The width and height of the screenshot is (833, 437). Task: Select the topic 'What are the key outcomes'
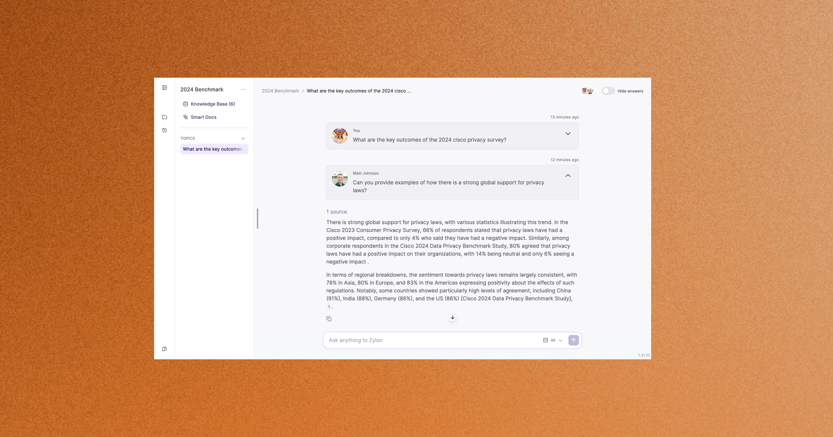214,149
